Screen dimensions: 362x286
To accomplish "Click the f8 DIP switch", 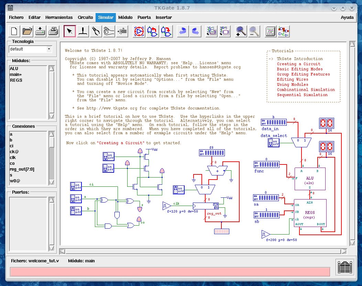I will [x=212, y=153].
